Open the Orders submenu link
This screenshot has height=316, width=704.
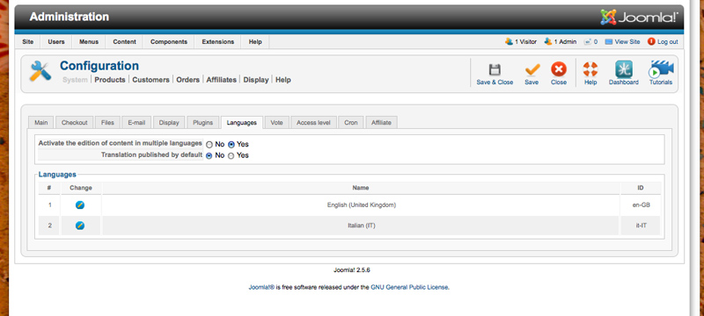click(187, 80)
